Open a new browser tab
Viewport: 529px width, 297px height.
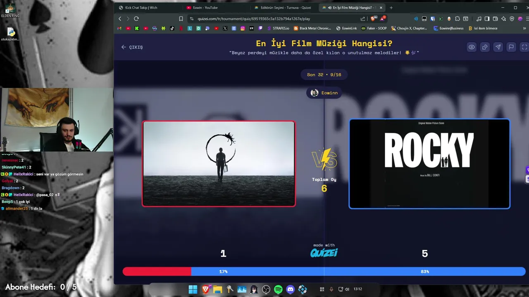point(391,7)
